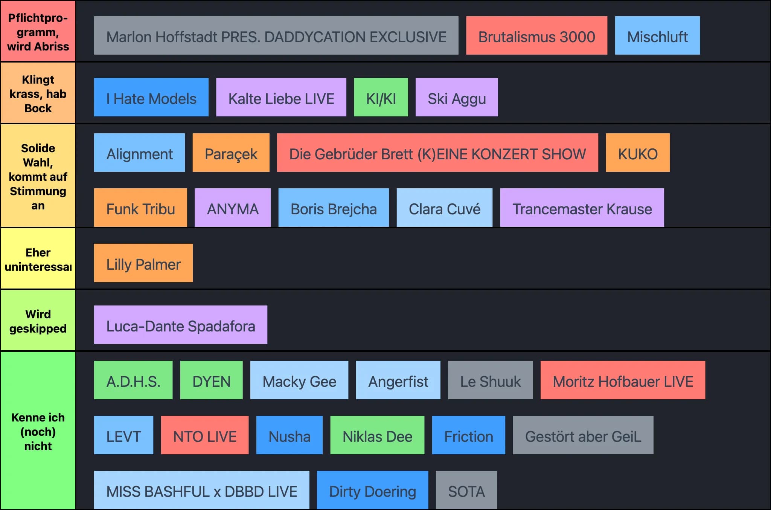
Task: Click the I Hate Models tile
Action: point(151,98)
